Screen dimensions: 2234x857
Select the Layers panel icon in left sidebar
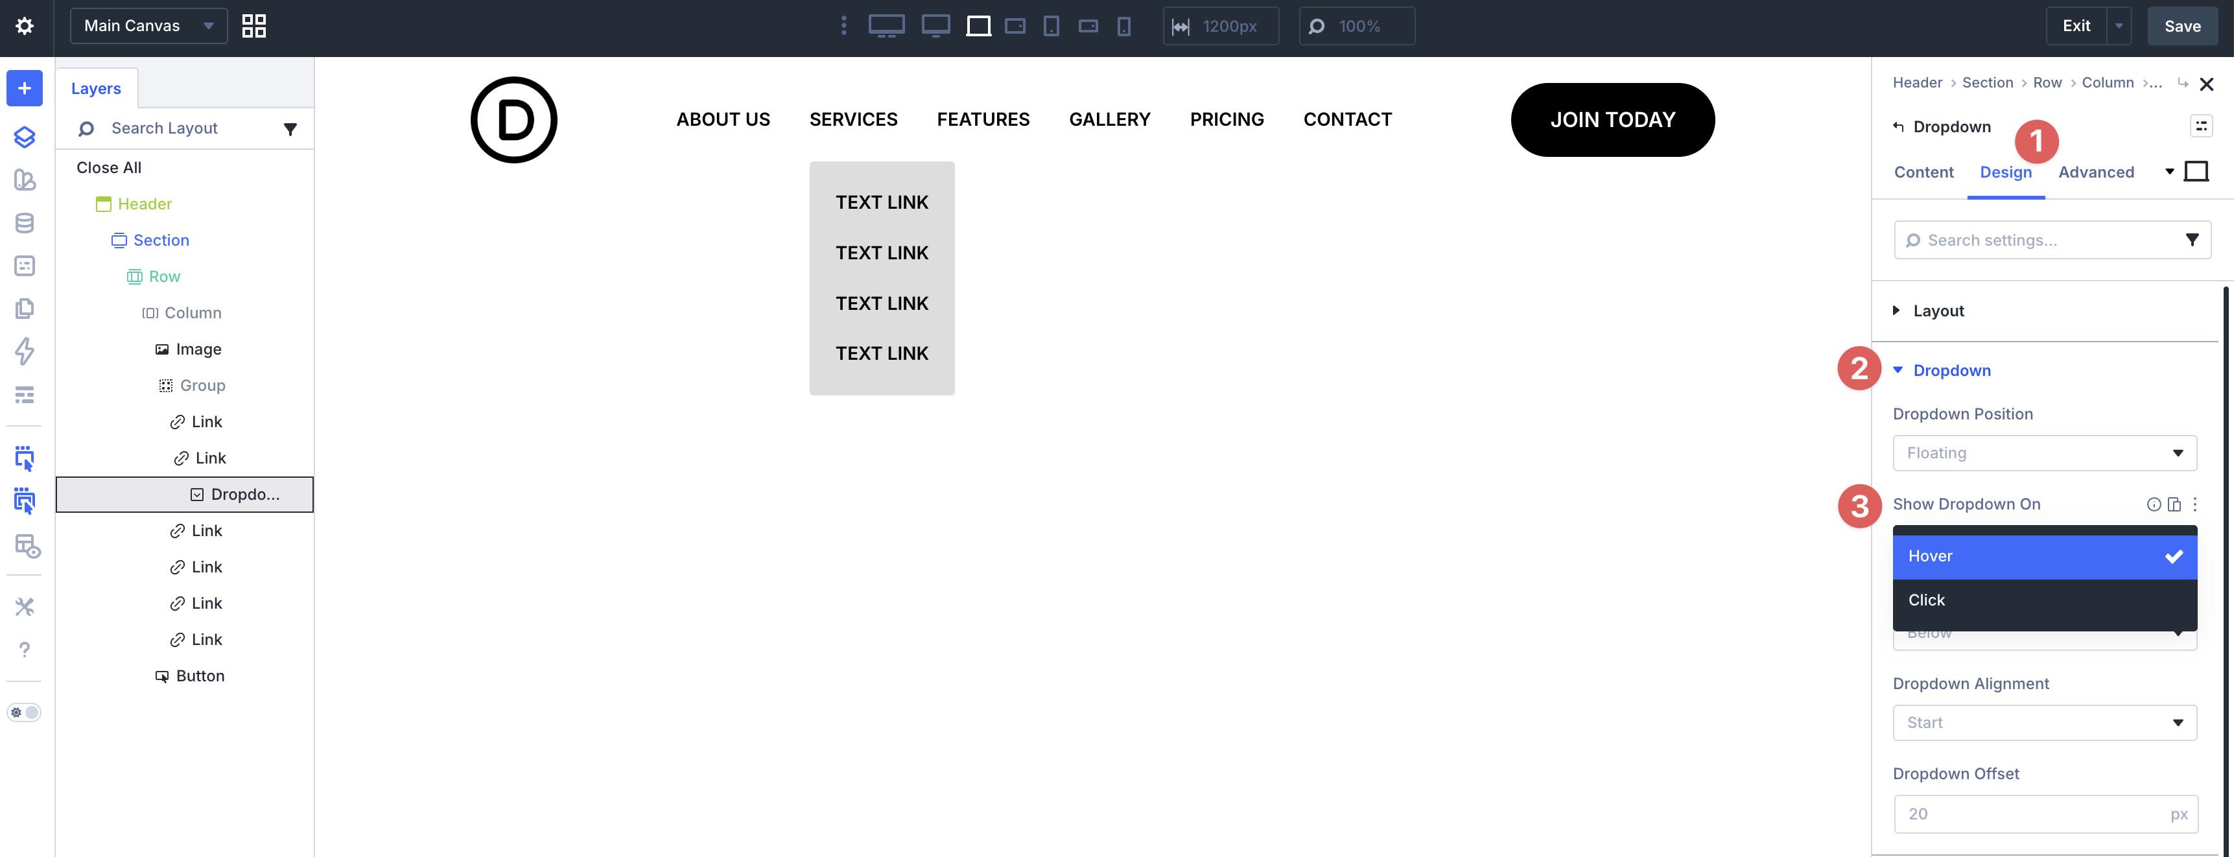pos(23,136)
